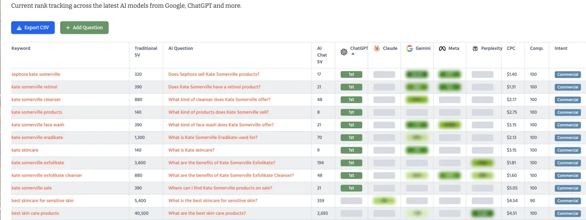
Task: Toggle ChatGPT column sort arrow
Action: click(x=352, y=54)
